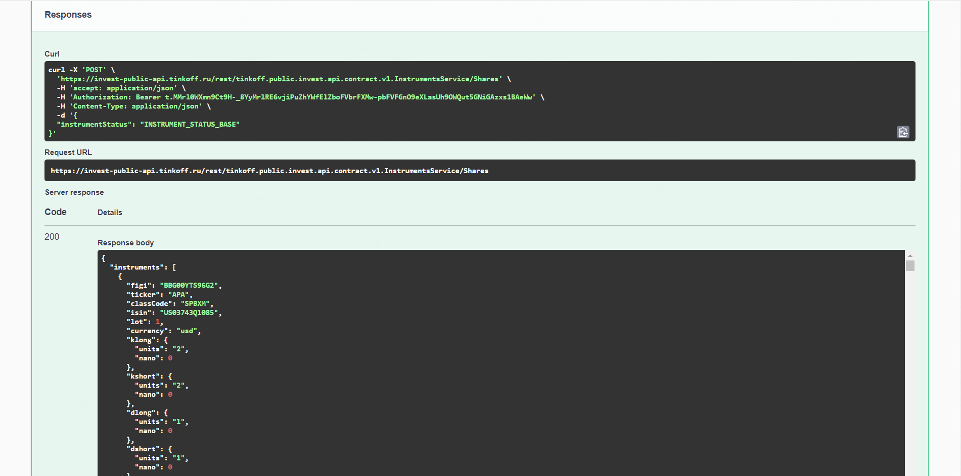
Task: Click the Request URL text box
Action: click(479, 171)
